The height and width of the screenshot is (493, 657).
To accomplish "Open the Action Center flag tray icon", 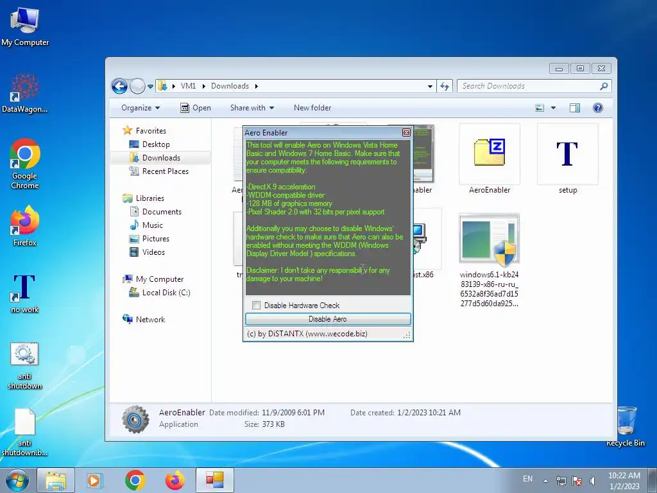I will 577,480.
